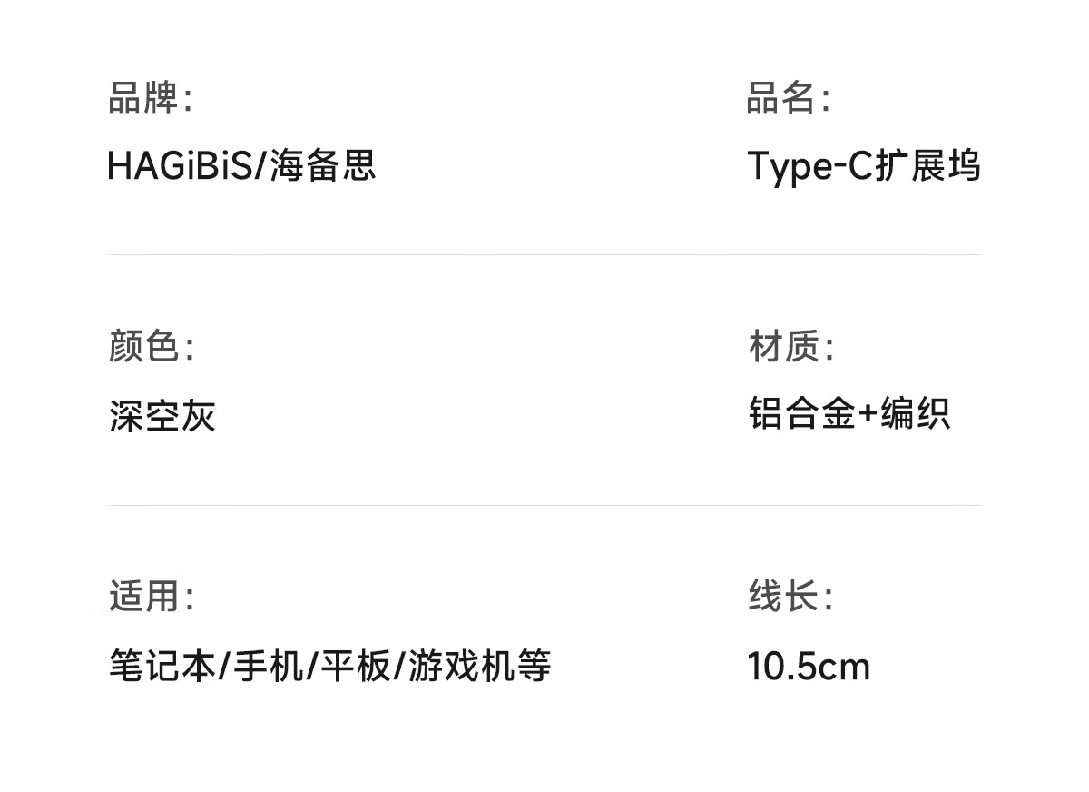Click the divider line below color row

[x=544, y=505]
